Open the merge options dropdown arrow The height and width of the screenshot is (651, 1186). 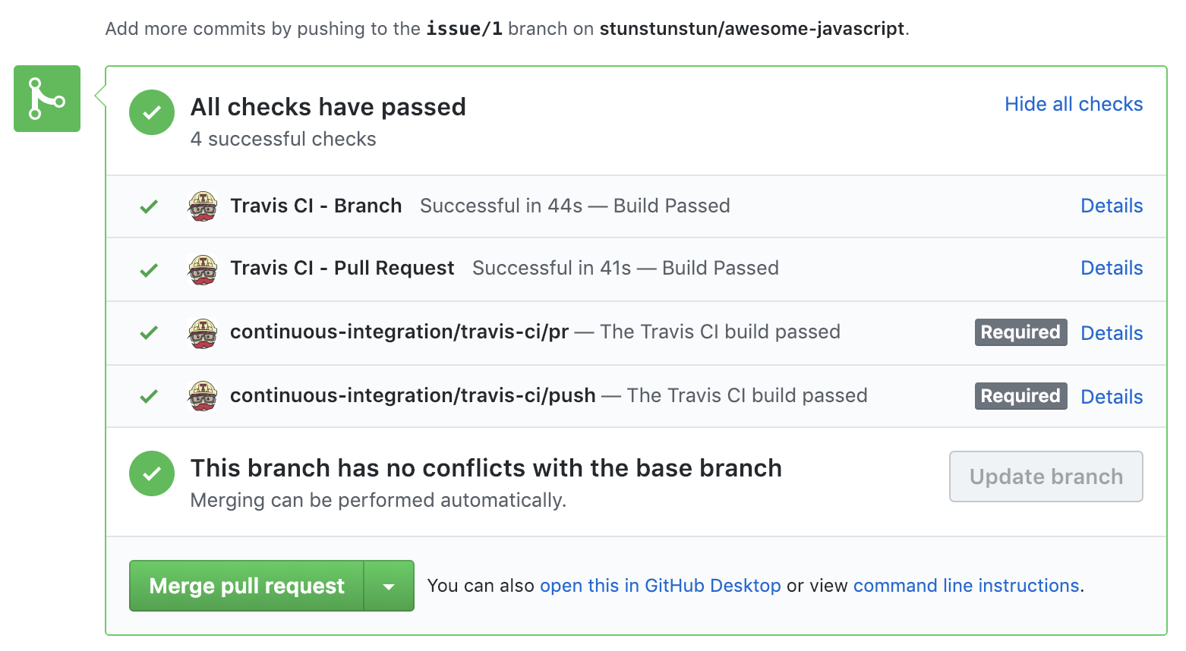coord(389,586)
